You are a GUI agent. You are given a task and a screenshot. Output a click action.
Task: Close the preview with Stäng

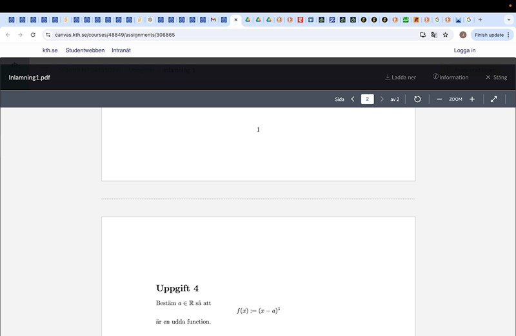tap(496, 78)
